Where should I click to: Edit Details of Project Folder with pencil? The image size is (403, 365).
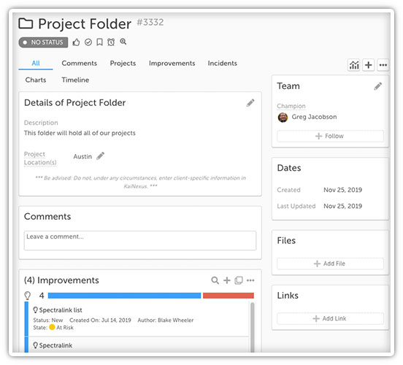tap(250, 103)
